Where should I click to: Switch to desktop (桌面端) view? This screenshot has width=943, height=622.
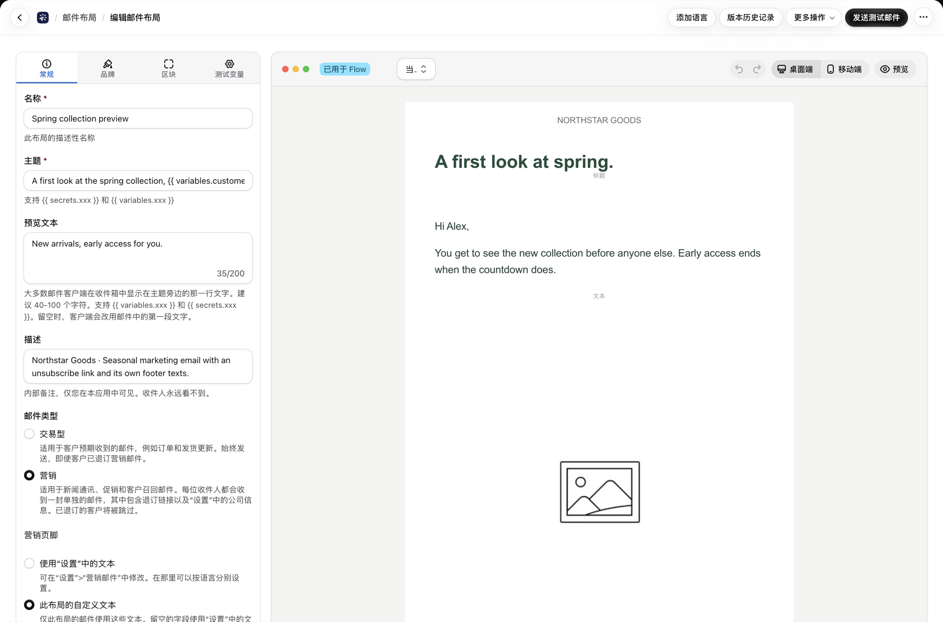point(795,69)
